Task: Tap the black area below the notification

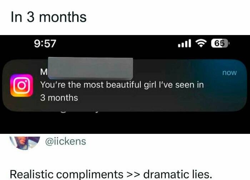Action: [125, 123]
